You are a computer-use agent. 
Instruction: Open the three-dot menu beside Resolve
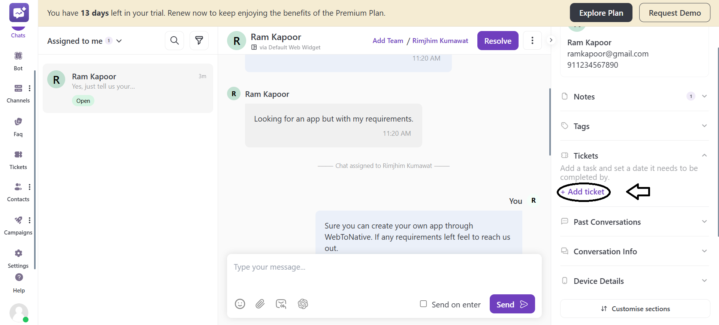532,40
